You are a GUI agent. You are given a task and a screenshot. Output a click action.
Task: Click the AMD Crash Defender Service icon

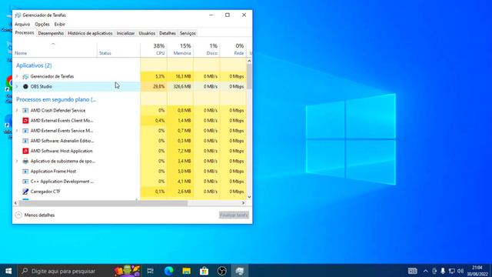tap(25, 111)
